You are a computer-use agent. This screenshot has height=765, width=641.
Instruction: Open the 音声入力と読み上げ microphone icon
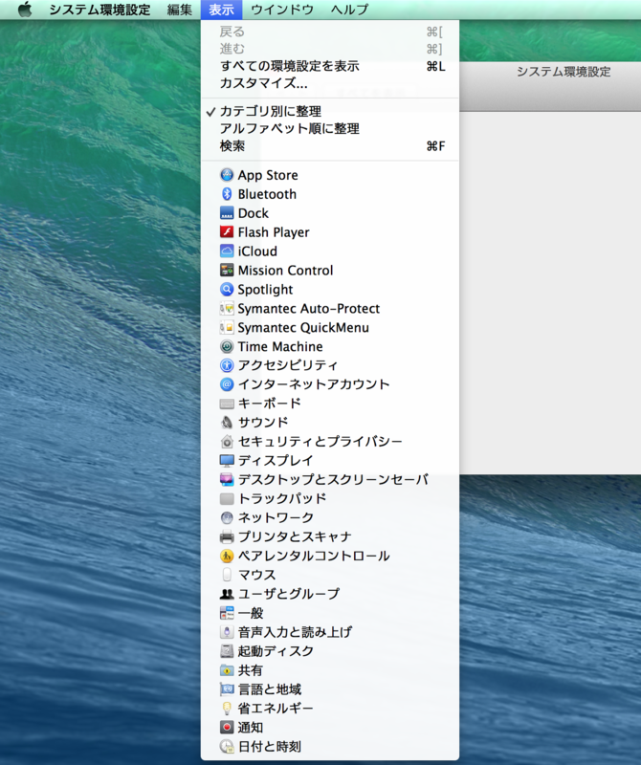tap(227, 632)
